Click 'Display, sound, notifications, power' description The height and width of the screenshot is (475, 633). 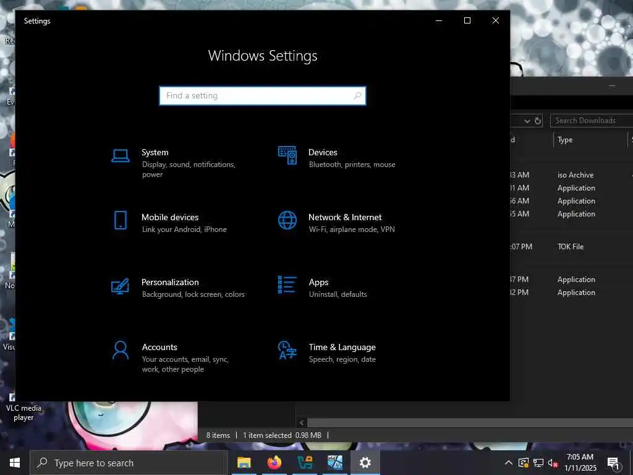coord(189,169)
